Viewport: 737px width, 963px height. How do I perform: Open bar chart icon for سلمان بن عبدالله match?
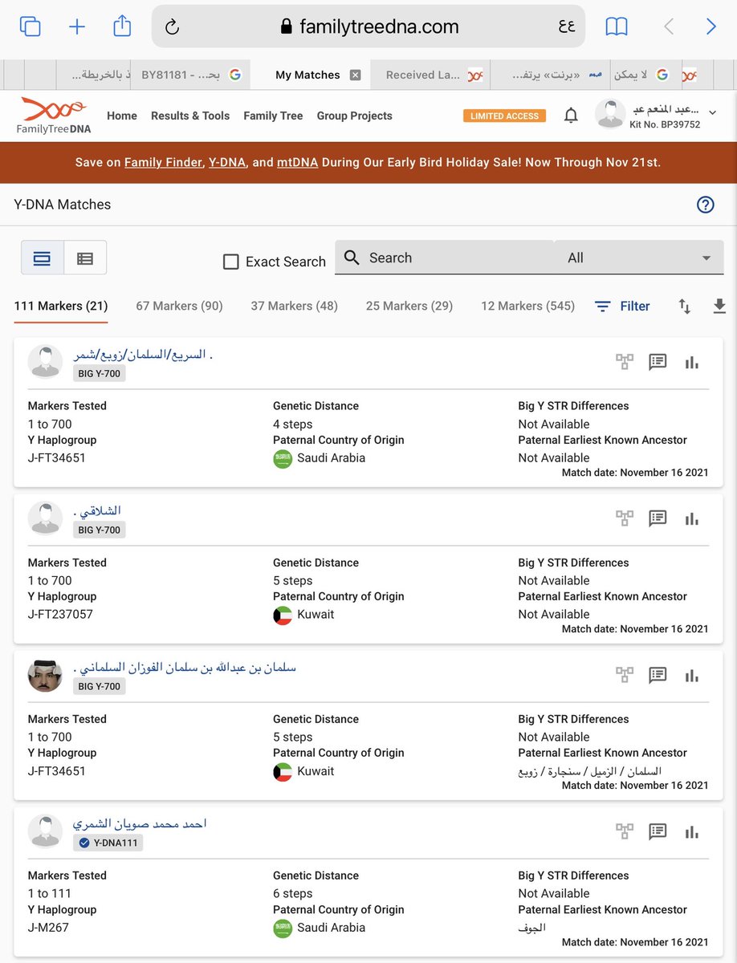click(691, 675)
